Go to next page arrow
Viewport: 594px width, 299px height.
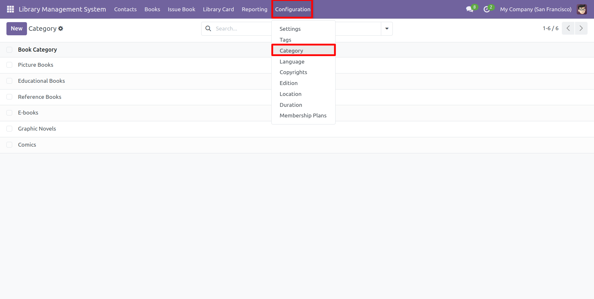click(581, 28)
